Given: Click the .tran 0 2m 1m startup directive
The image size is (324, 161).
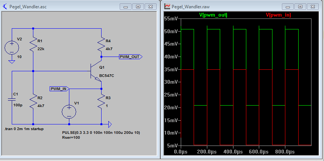Looking at the screenshot, I should [24, 129].
